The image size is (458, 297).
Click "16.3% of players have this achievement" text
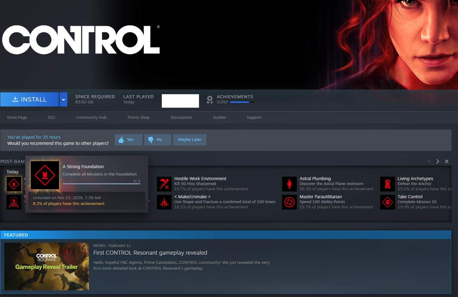337,189
